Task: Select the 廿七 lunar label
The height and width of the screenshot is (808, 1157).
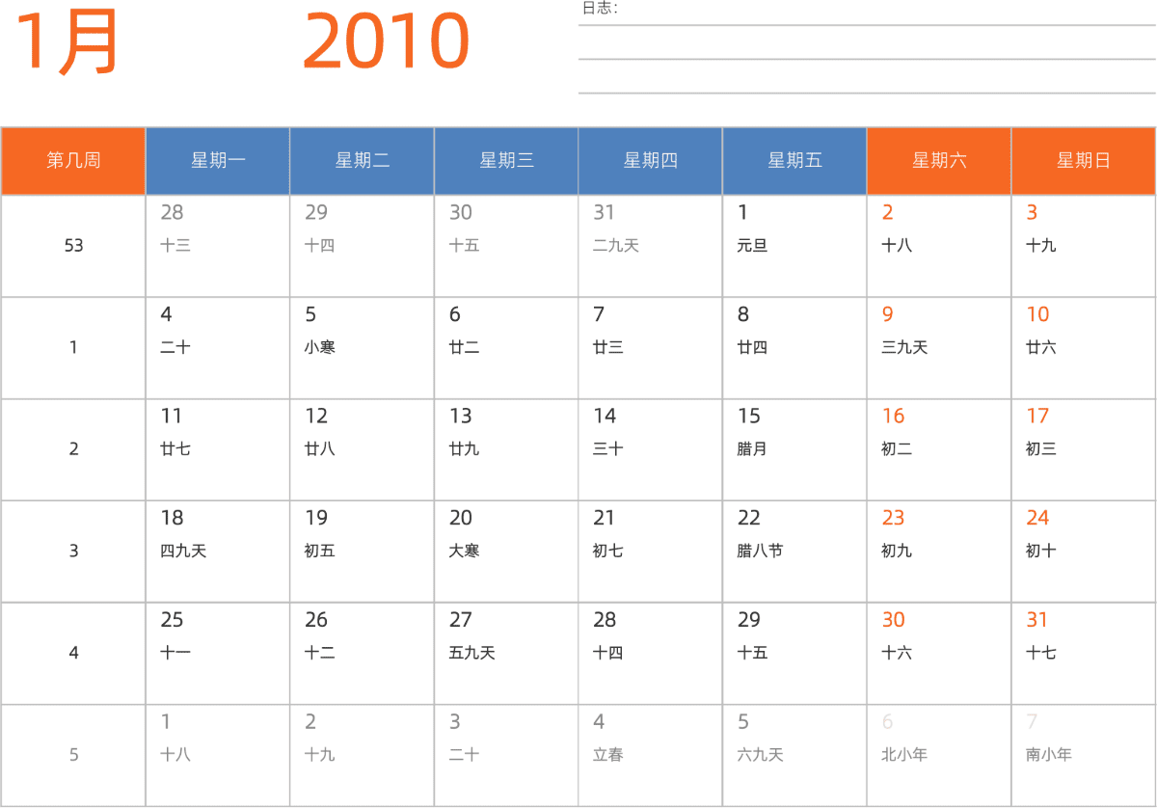Action: [x=175, y=449]
